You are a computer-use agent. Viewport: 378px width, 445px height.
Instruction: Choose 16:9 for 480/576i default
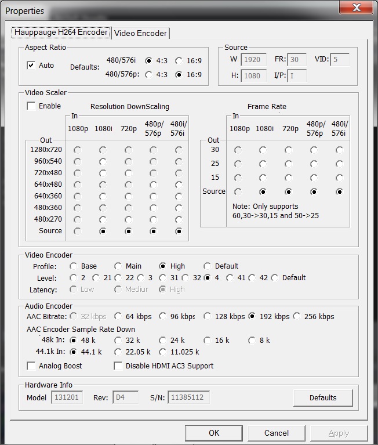coord(179,61)
